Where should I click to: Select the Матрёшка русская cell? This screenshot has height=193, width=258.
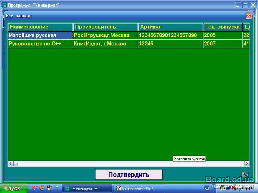(x=40, y=35)
